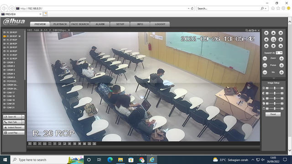Click the brightness sun icon in Image Setup
This screenshot has height=164, width=292.
click(x=264, y=88)
